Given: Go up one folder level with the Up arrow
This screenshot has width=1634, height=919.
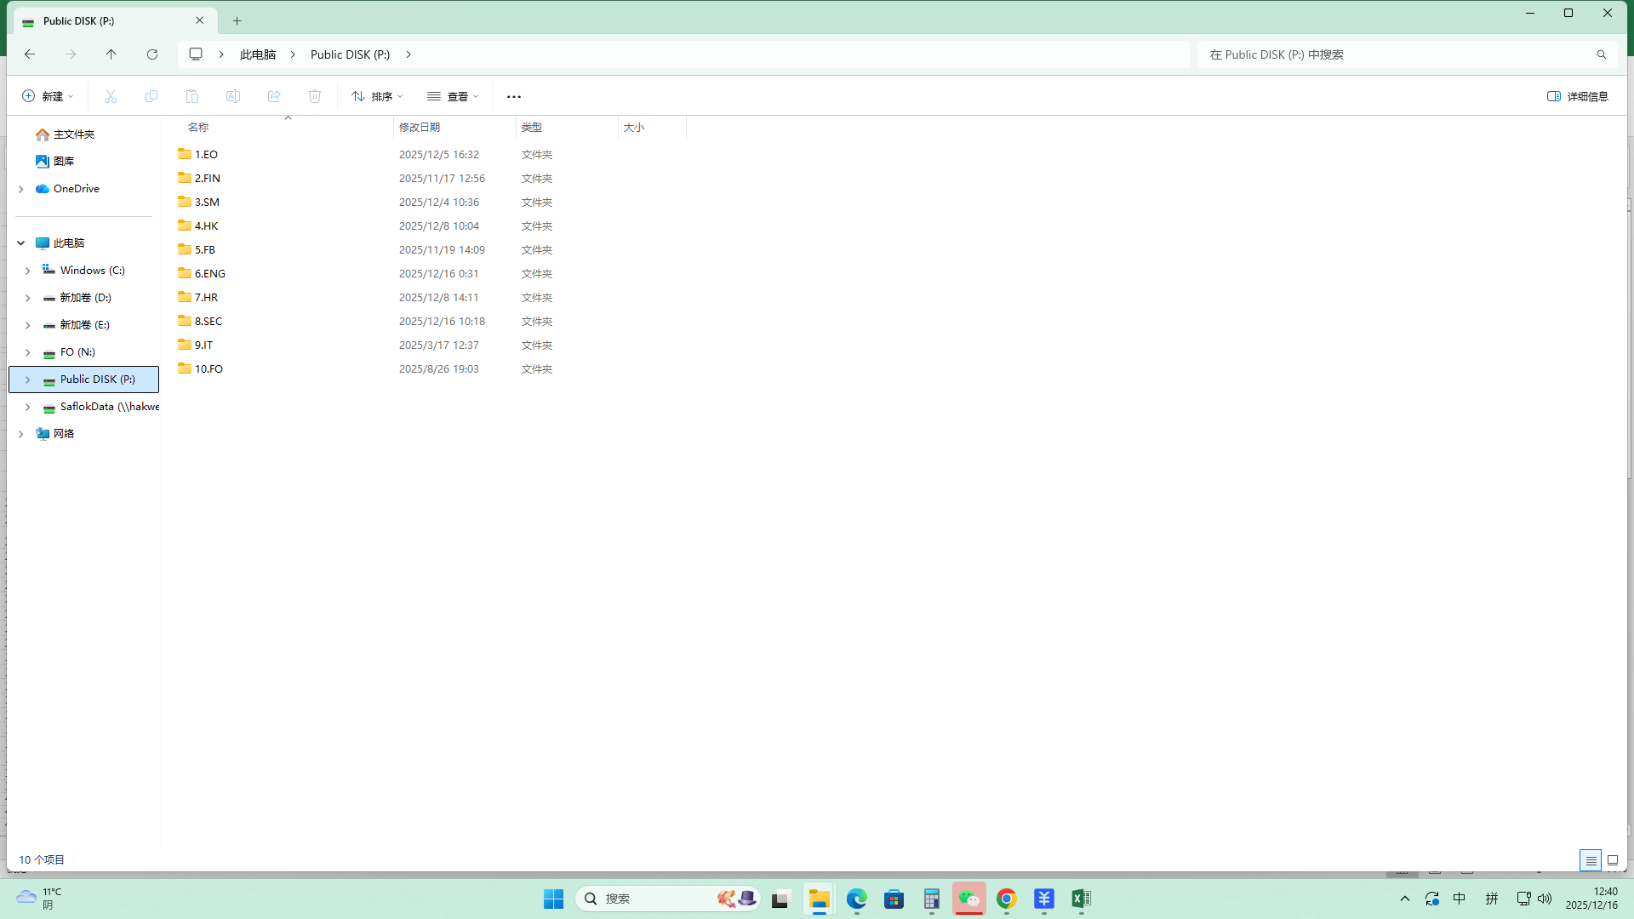Looking at the screenshot, I should click(111, 54).
